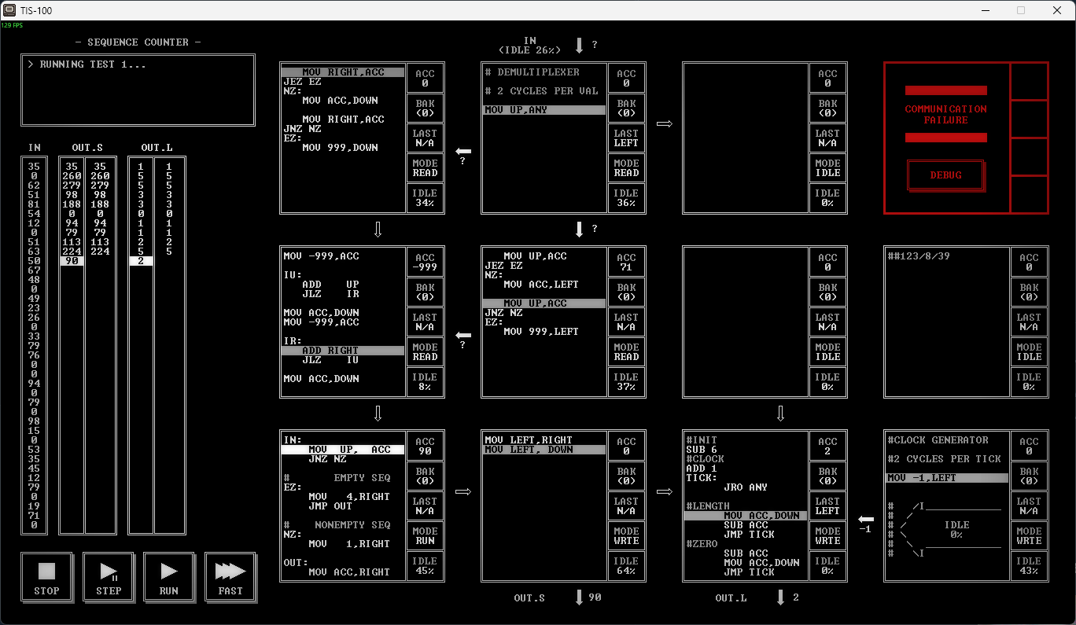
Task: Click the 'COMMUNICATION FAILURE' message
Action: click(x=945, y=115)
